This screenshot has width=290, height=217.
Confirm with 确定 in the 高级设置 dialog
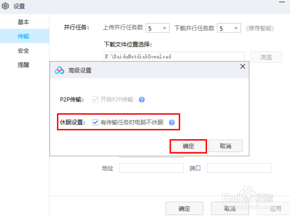click(x=188, y=146)
